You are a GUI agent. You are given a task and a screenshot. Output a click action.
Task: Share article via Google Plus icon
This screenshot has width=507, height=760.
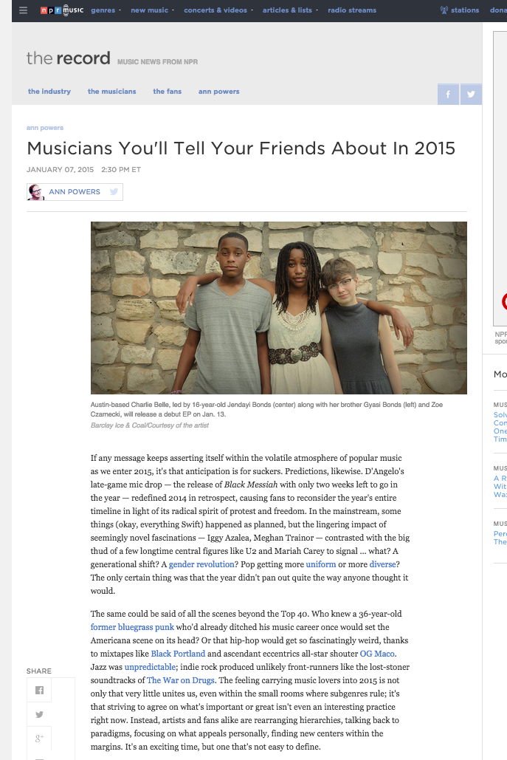pyautogui.click(x=40, y=738)
